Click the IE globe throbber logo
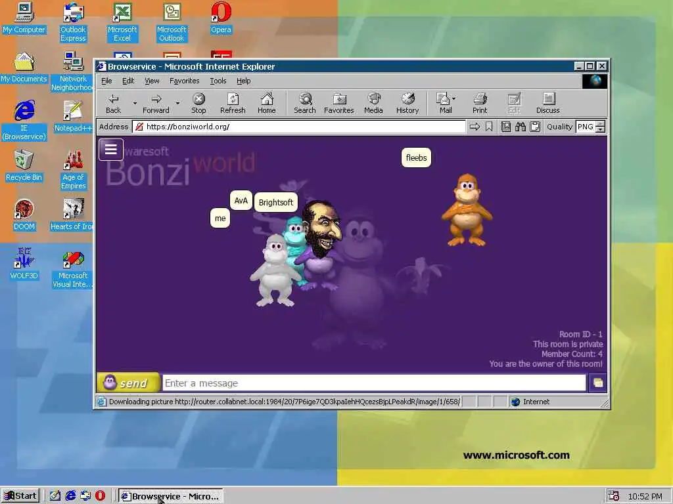The height and width of the screenshot is (504, 673). (595, 81)
